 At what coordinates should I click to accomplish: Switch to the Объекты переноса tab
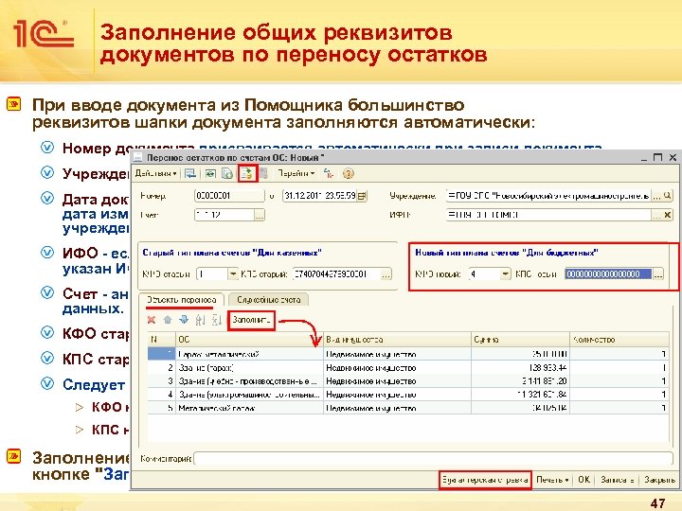pyautogui.click(x=181, y=300)
